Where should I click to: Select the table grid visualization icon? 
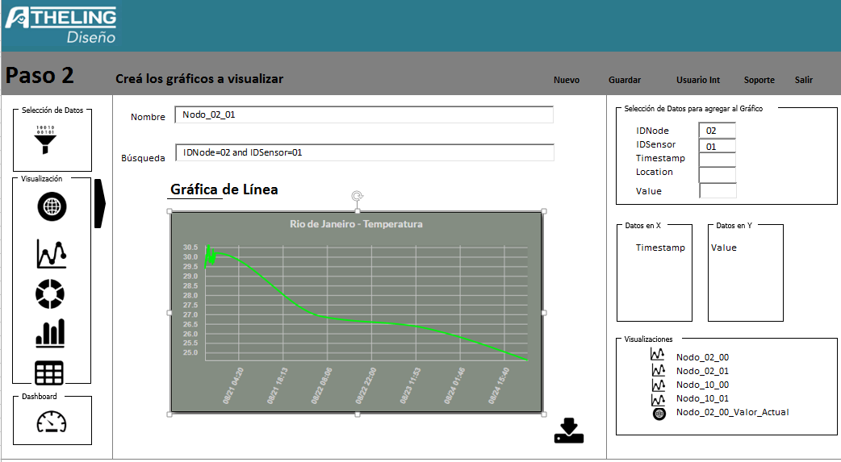pyautogui.click(x=49, y=373)
